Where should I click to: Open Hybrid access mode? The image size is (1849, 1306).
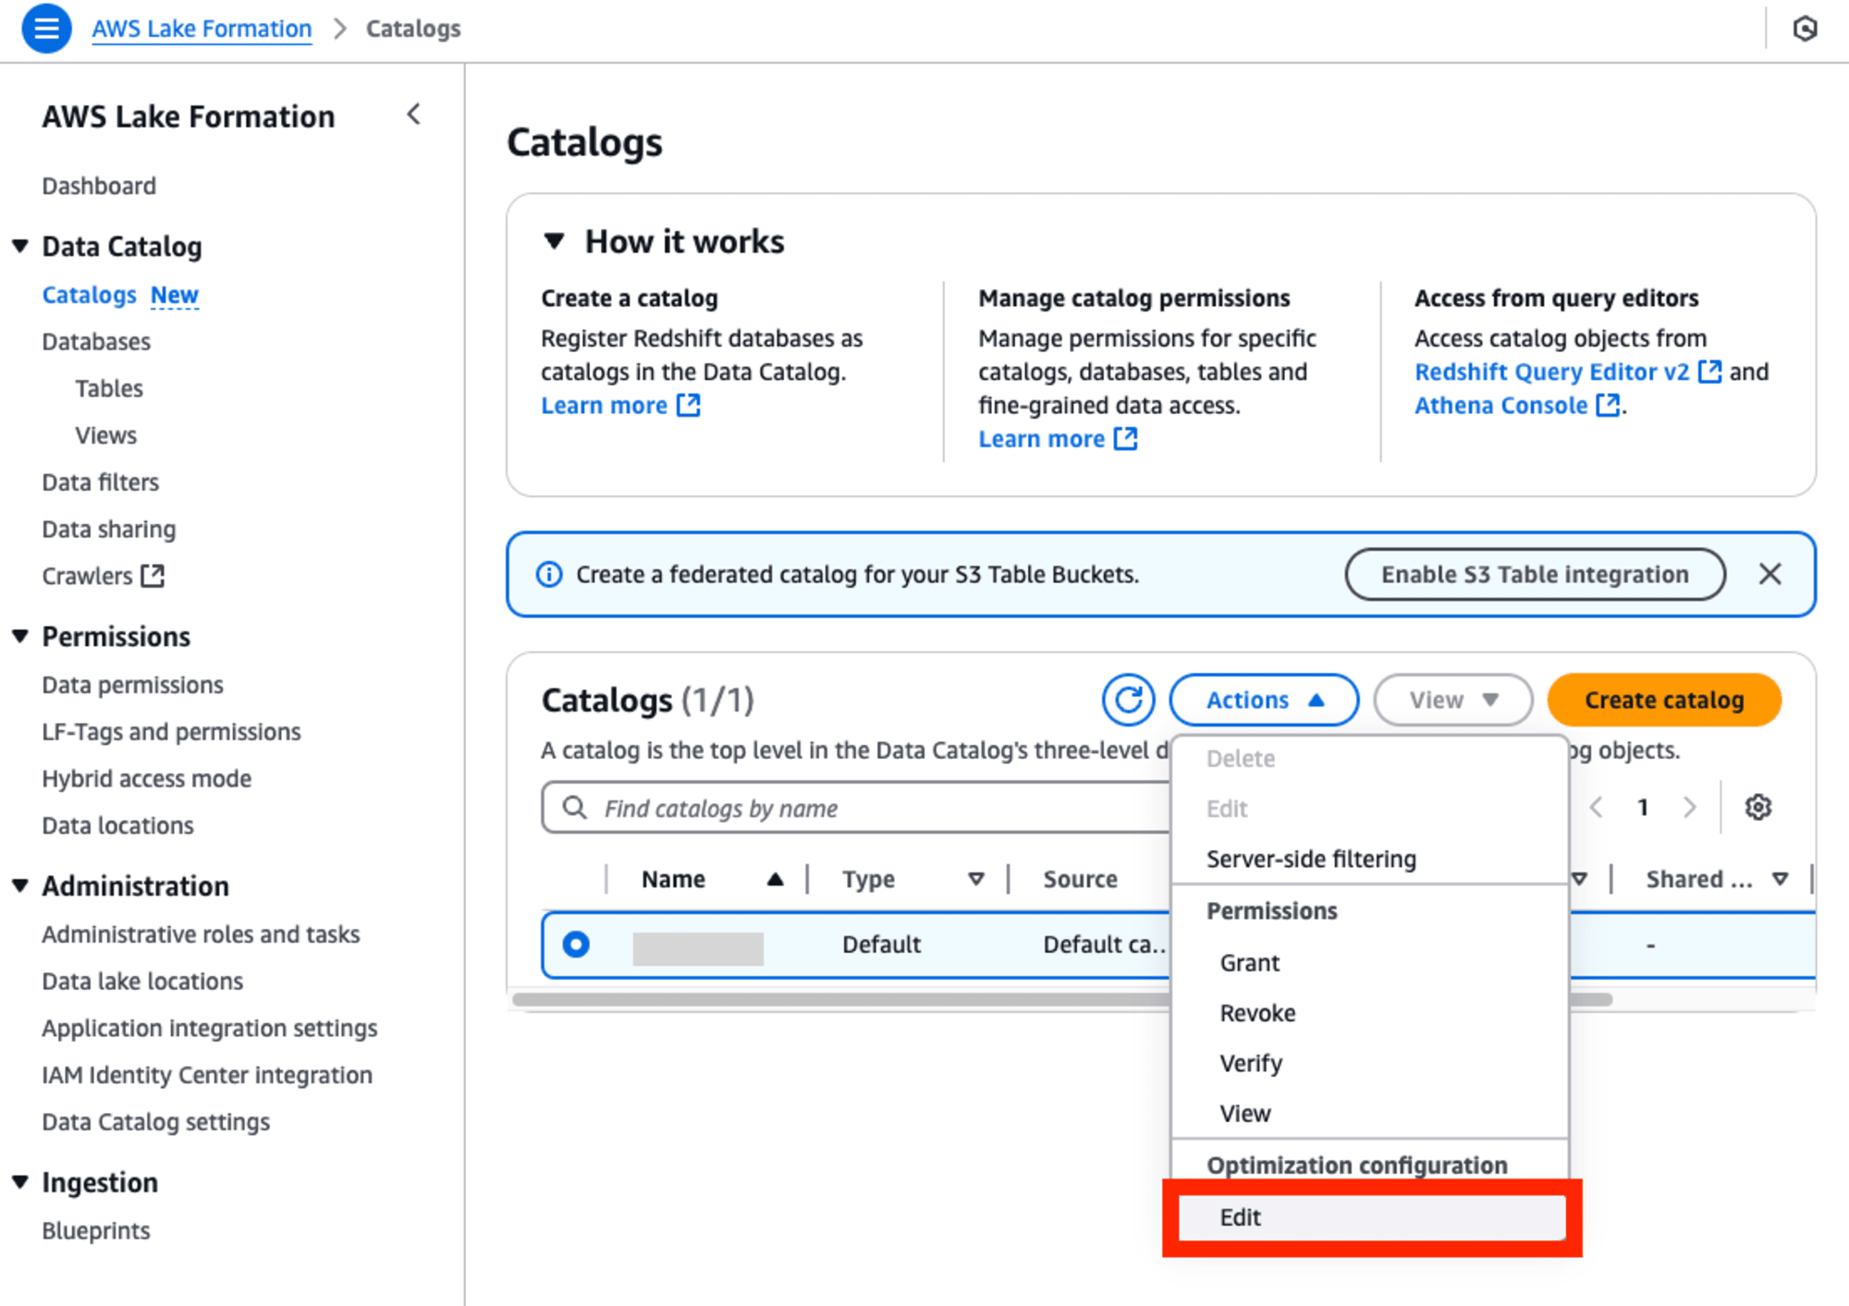(146, 778)
